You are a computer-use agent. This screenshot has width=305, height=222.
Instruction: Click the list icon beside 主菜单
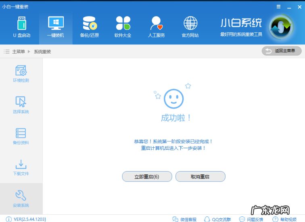pyautogui.click(x=6, y=52)
